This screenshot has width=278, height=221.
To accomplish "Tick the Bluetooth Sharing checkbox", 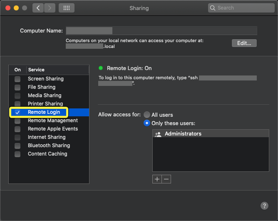I will pos(17,146).
